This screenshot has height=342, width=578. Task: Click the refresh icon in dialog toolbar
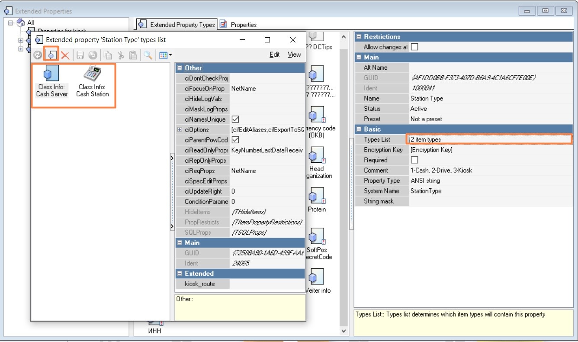(x=38, y=55)
